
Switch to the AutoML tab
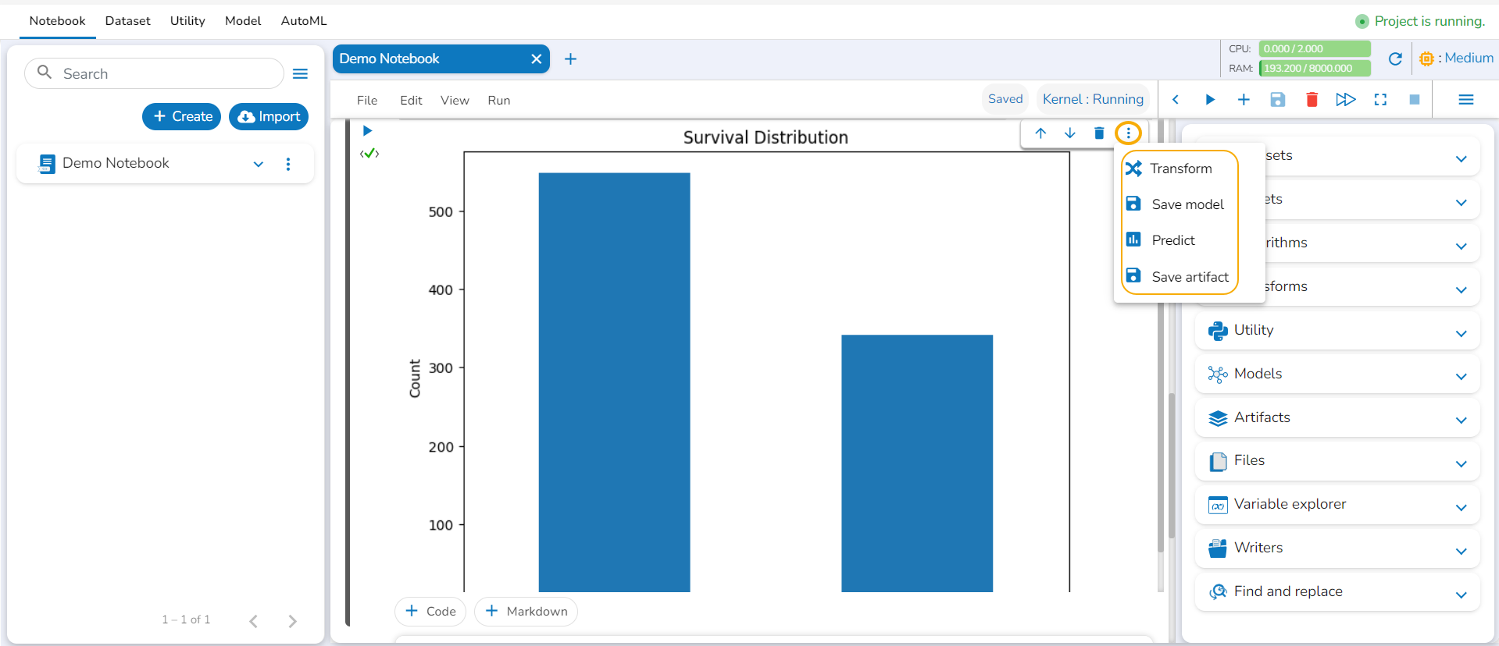(x=303, y=21)
